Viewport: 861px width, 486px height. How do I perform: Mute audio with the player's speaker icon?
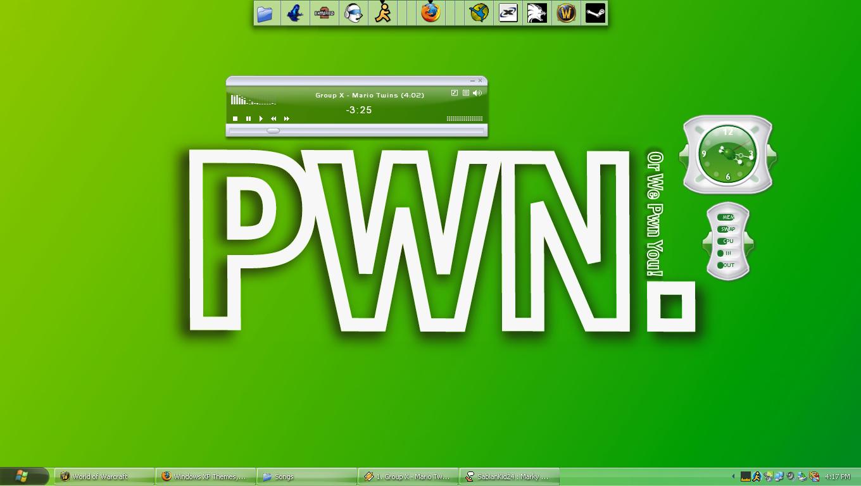click(477, 93)
